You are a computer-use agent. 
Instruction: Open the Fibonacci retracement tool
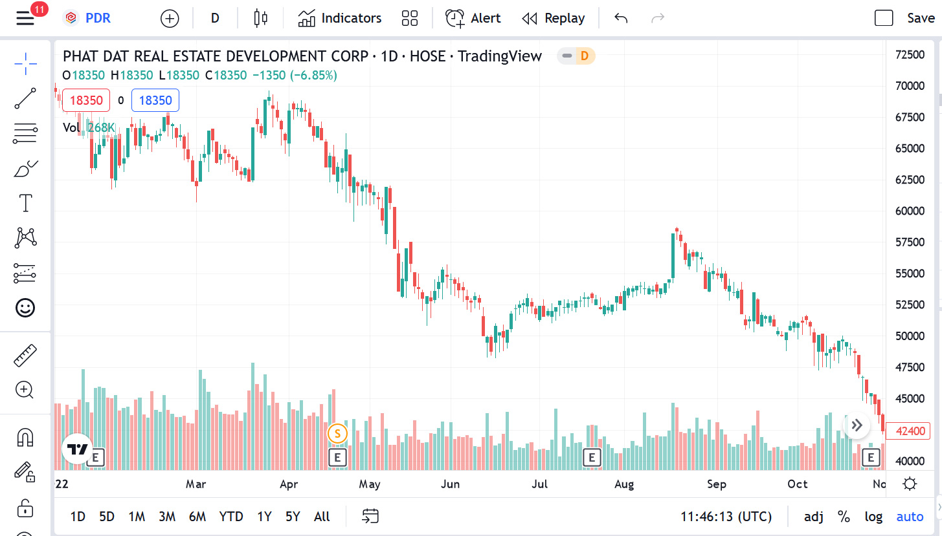tap(25, 133)
